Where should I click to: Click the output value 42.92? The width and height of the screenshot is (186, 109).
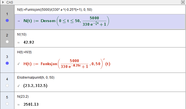(x=29, y=42)
